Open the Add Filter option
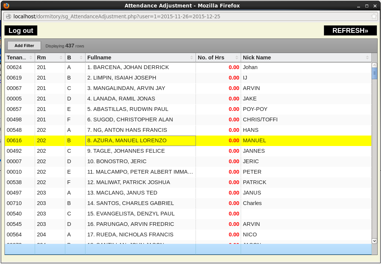This screenshot has height=264, width=381. (x=24, y=46)
